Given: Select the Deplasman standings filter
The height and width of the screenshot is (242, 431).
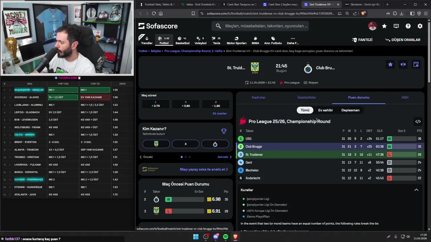Looking at the screenshot, I should (x=351, y=110).
